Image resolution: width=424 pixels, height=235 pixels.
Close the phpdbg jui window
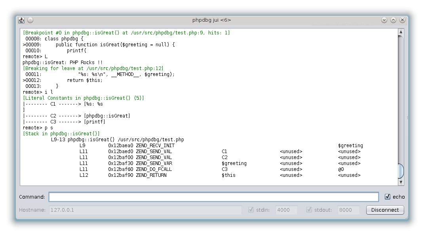[402, 20]
